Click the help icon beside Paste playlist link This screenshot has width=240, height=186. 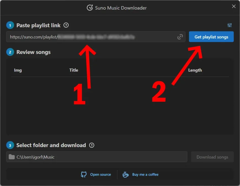tap(66, 25)
